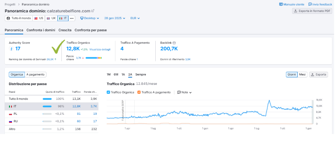The width and height of the screenshot is (335, 154).
Task: Switch to the Confronta i domini tab
Action: pyautogui.click(x=41, y=30)
